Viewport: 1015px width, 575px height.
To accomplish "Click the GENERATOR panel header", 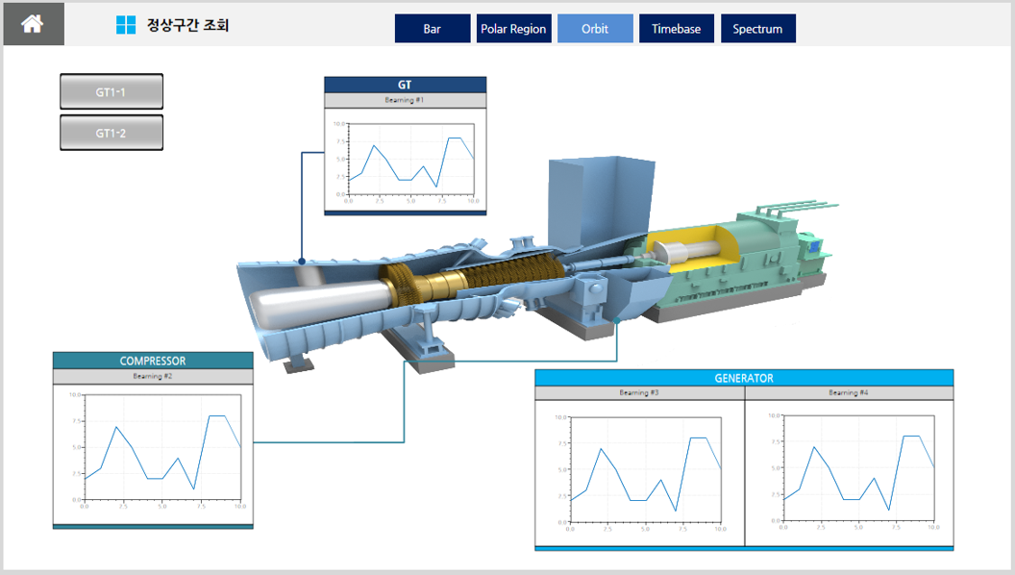I will click(744, 378).
